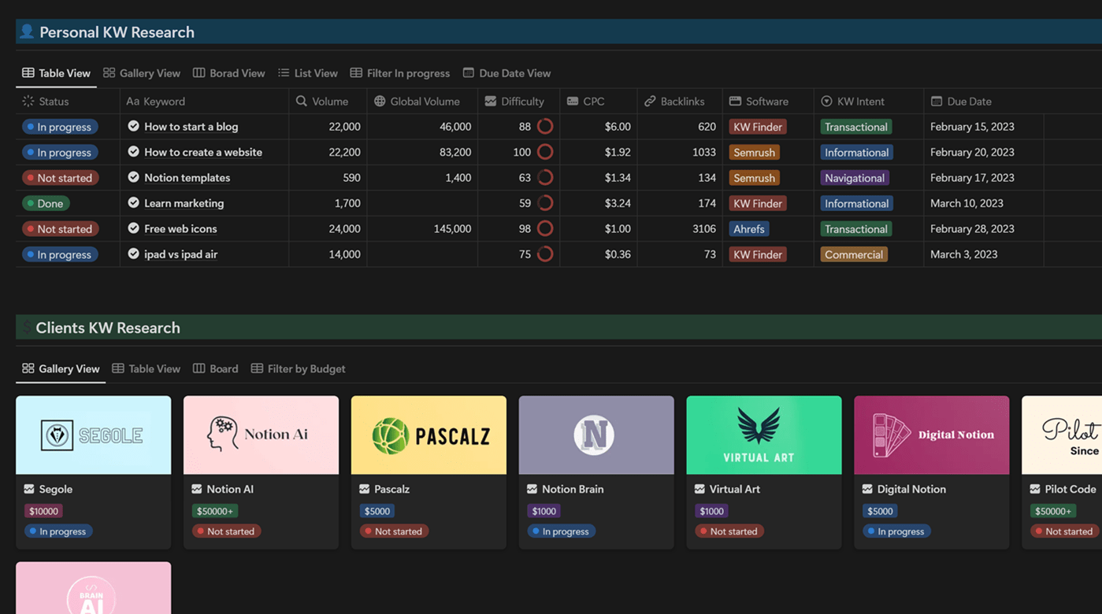1102x614 pixels.
Task: Open the Virtual Art gallery card thumbnail
Action: 763,435
